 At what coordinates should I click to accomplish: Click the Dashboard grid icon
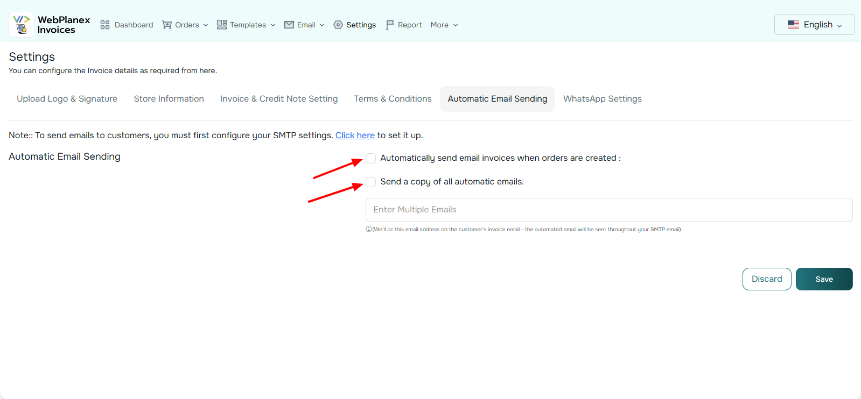(x=105, y=25)
